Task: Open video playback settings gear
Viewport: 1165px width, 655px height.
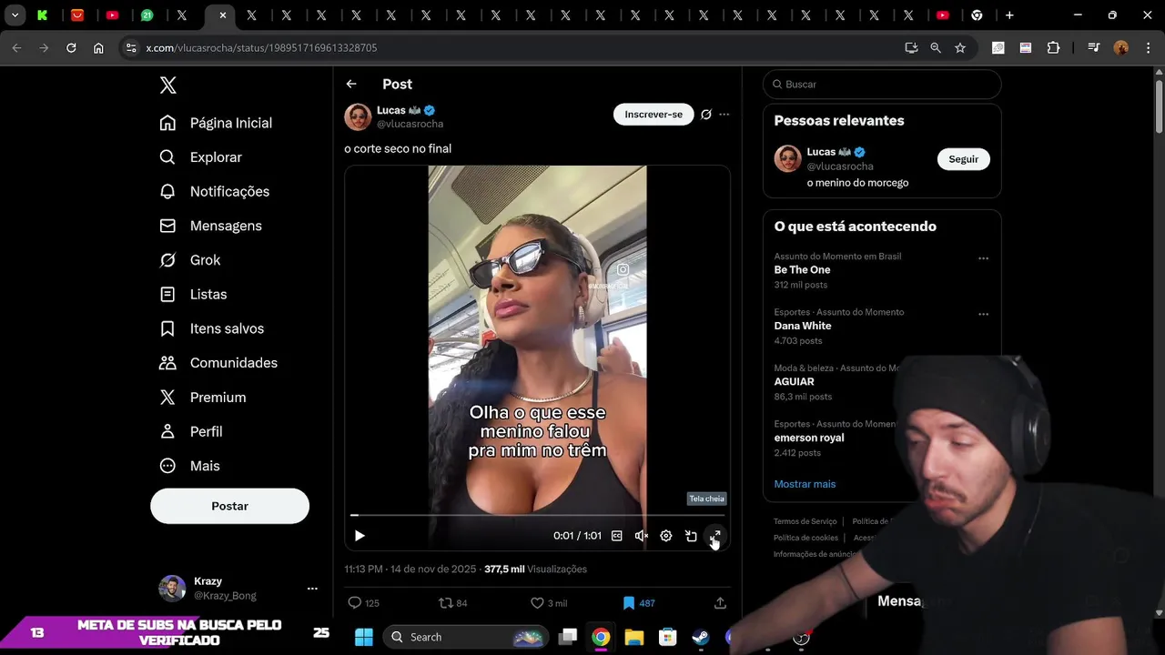Action: click(666, 536)
